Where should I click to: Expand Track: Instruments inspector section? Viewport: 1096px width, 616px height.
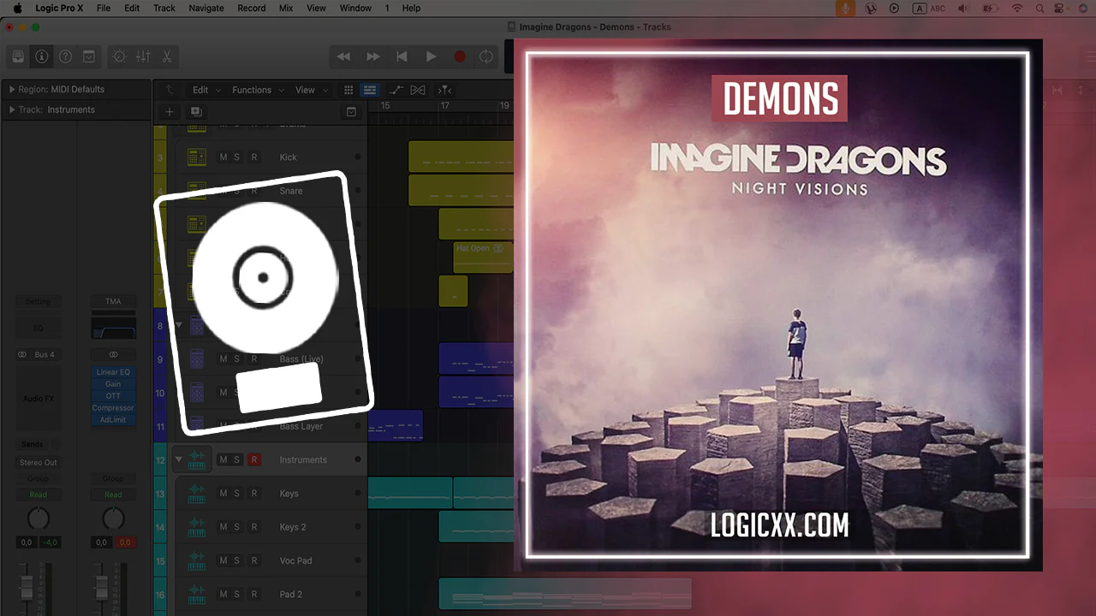coord(12,110)
